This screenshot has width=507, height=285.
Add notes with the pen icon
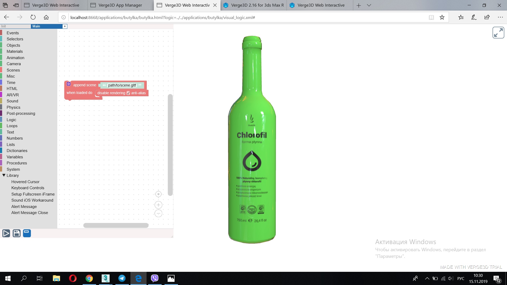474,17
